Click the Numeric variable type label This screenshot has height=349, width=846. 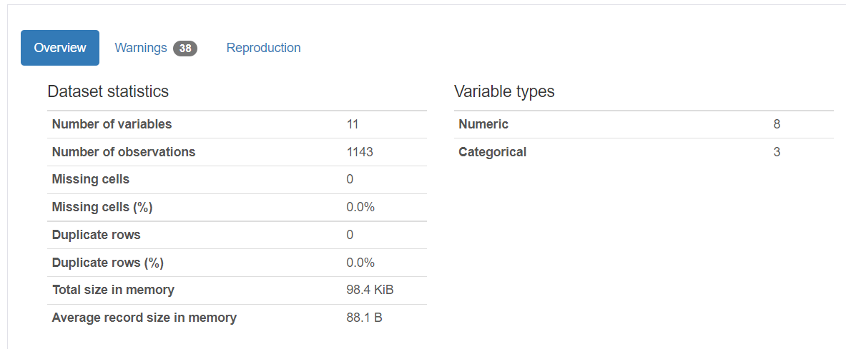tap(483, 124)
